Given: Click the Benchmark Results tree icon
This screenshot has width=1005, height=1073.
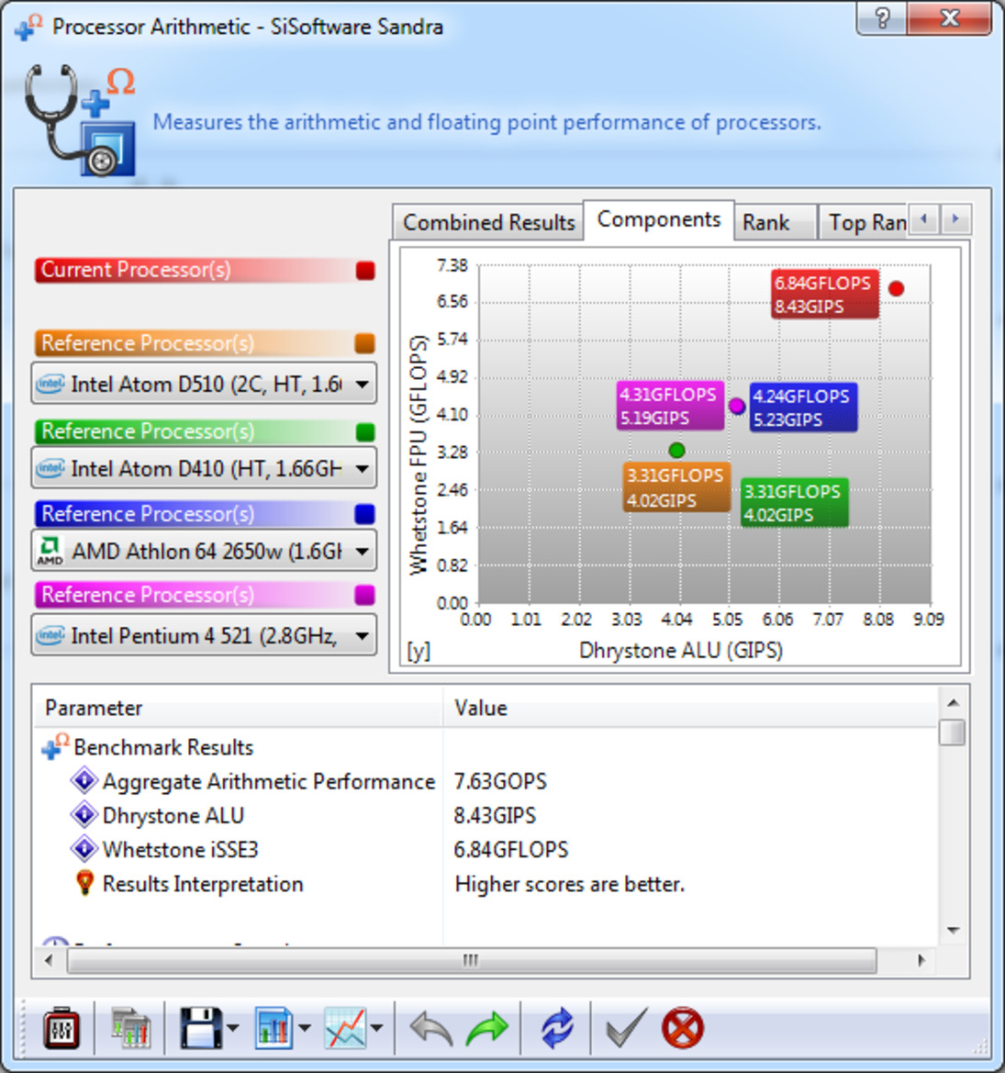Looking at the screenshot, I should [x=55, y=746].
